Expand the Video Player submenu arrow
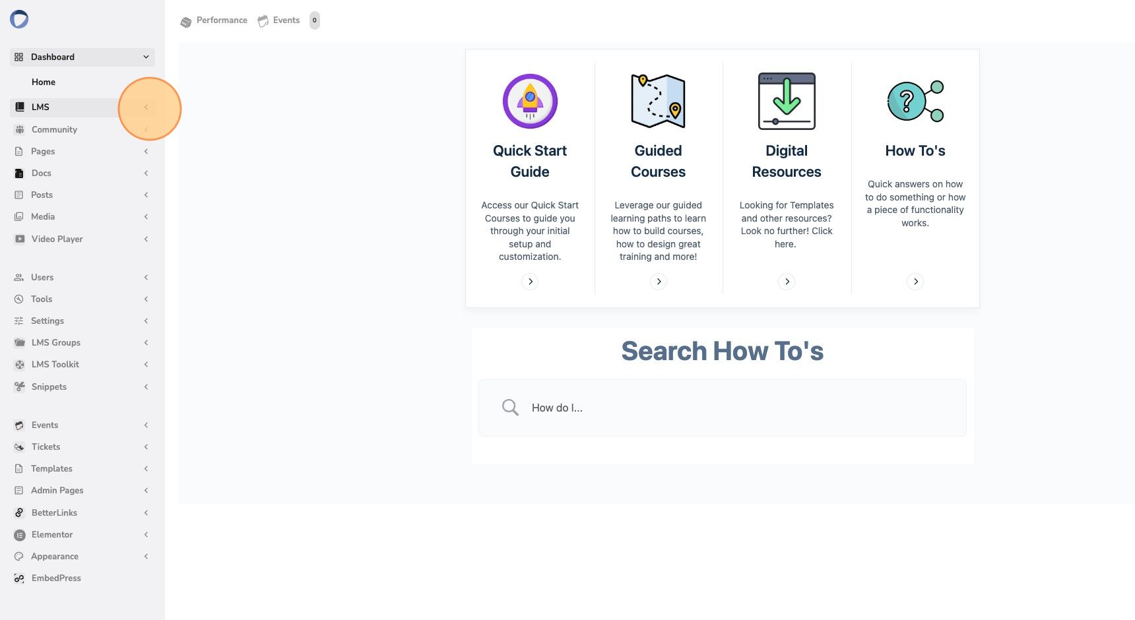1135x620 pixels. (x=146, y=239)
